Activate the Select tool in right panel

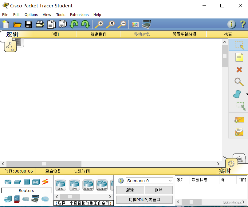(239, 45)
